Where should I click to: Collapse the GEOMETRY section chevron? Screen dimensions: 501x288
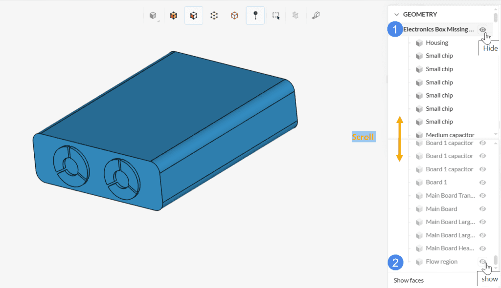(x=397, y=15)
